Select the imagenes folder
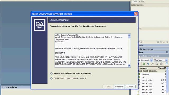Image resolution: width=169 pixels, height=95 pixels. coord(145,74)
